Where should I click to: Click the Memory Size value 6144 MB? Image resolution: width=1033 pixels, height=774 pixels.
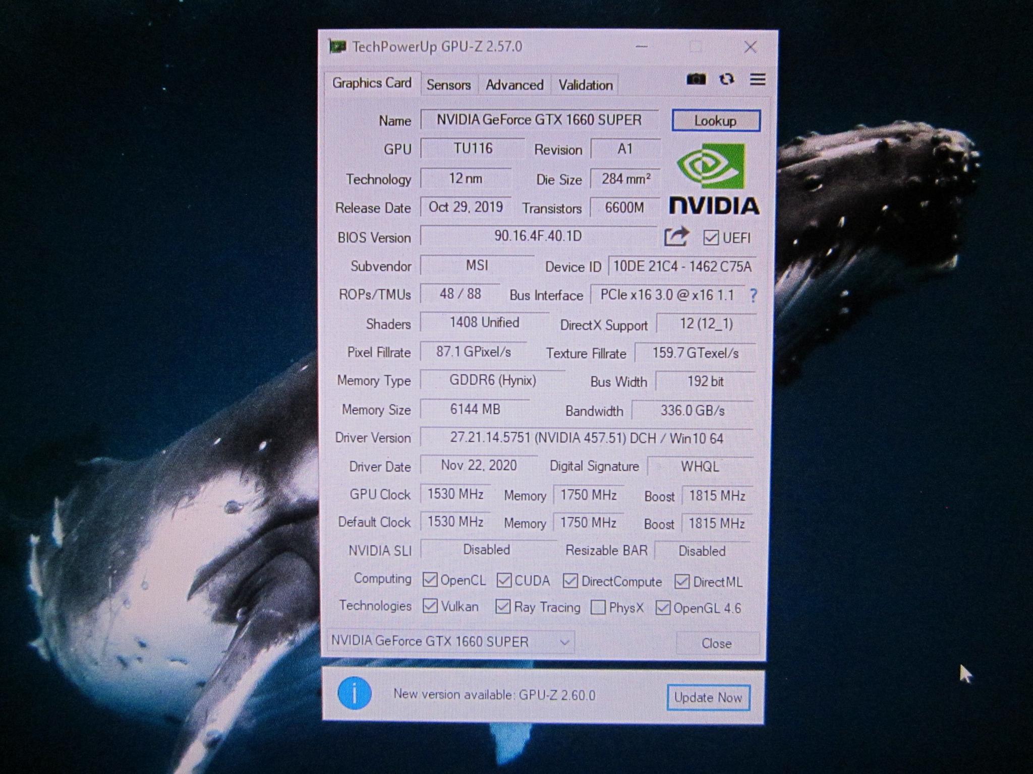coord(475,409)
